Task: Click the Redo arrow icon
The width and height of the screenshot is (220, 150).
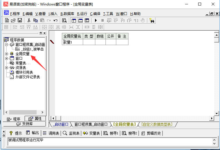Action: click(x=49, y=21)
